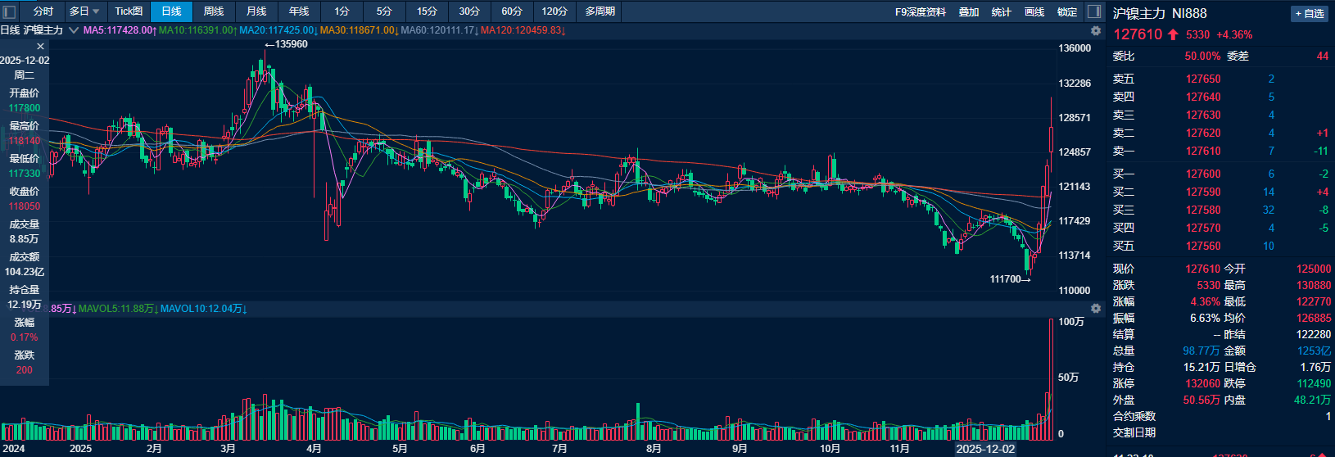Toggle the right quote panel icon

click(1093, 11)
